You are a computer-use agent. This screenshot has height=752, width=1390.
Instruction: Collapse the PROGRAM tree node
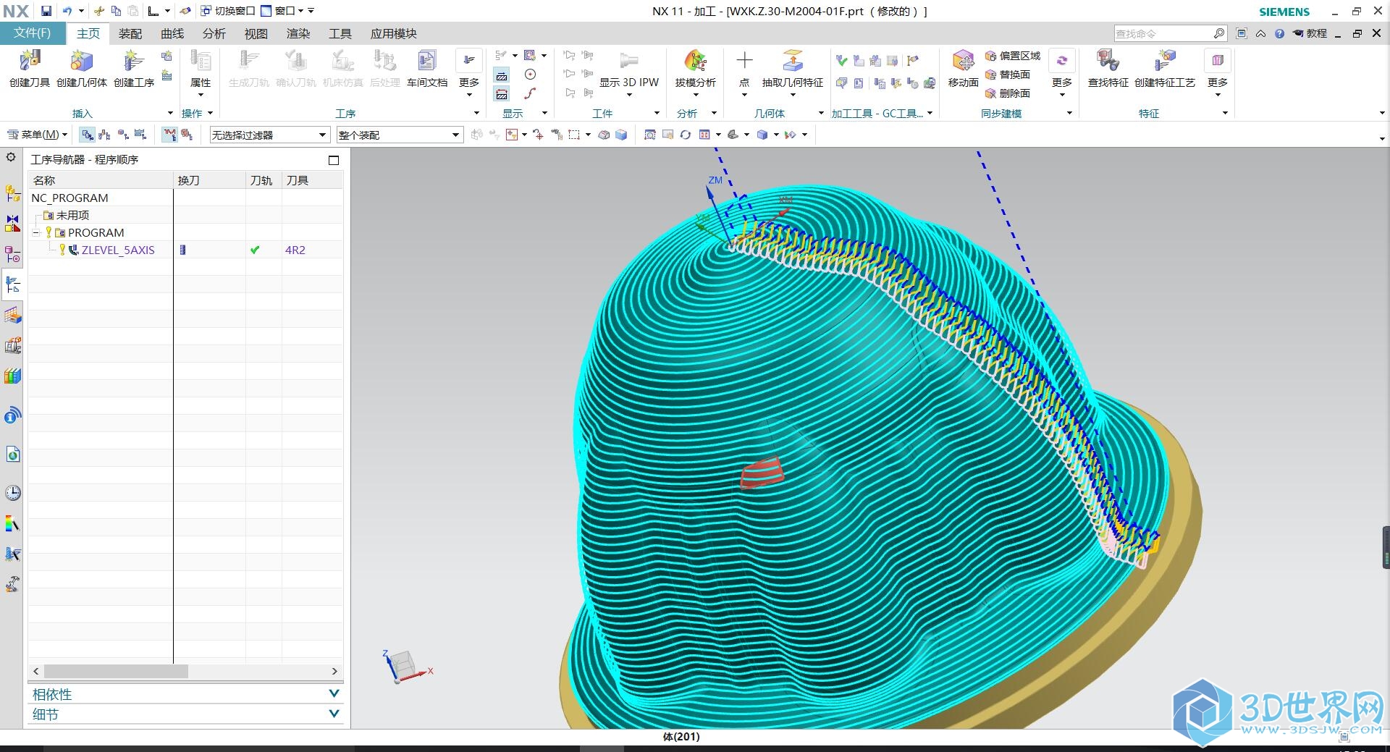click(36, 233)
